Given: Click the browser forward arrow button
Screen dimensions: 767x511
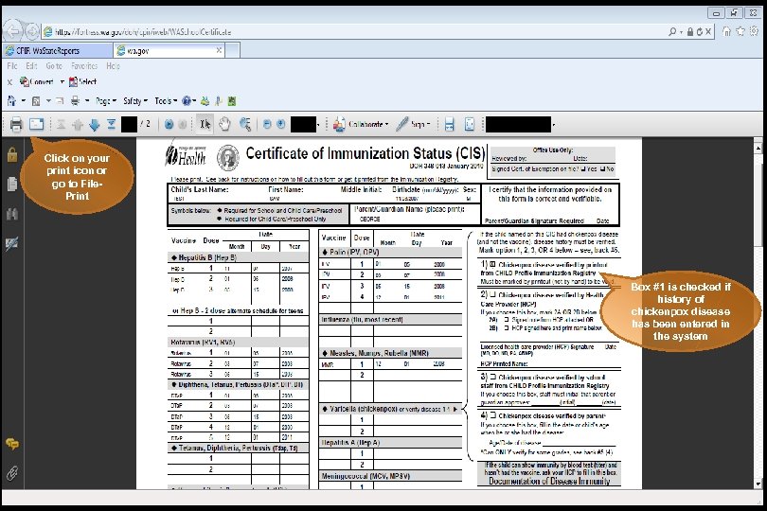Looking at the screenshot, I should [x=32, y=32].
